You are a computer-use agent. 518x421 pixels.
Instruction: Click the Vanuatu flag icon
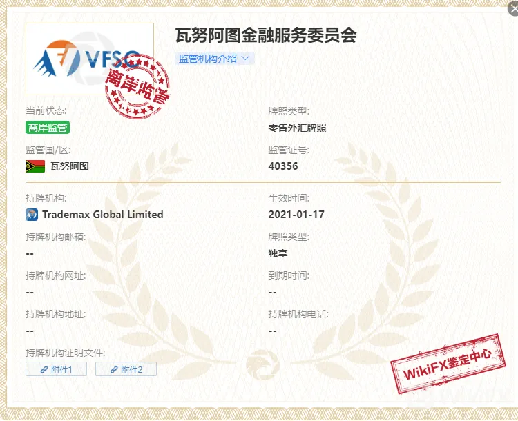(35, 166)
